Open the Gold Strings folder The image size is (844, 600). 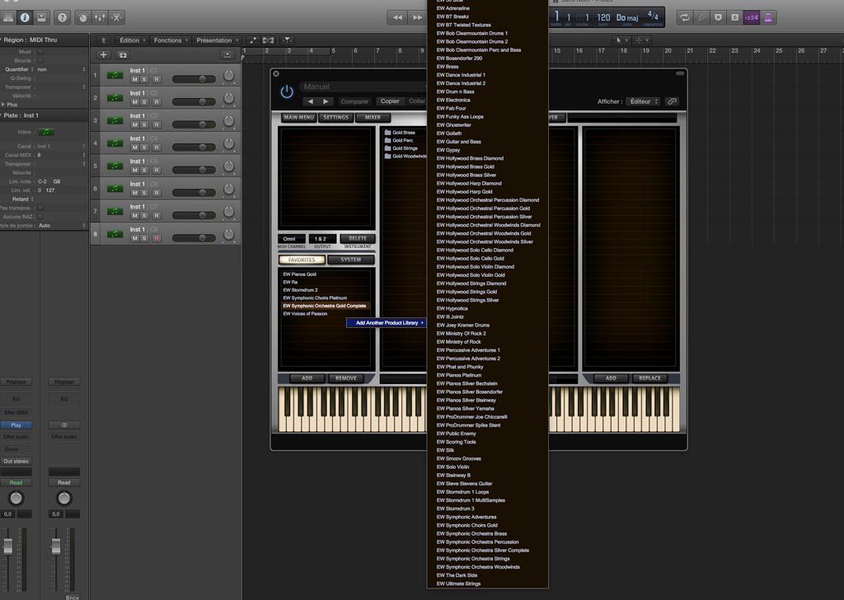[x=401, y=148]
